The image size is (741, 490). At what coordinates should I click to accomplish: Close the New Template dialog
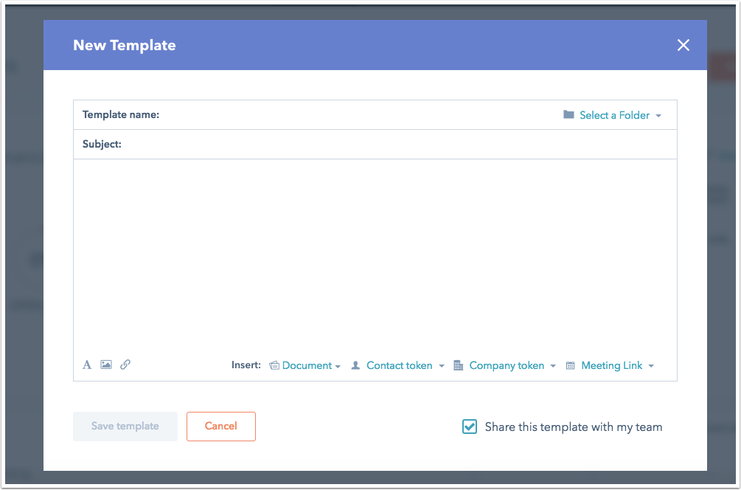point(683,46)
